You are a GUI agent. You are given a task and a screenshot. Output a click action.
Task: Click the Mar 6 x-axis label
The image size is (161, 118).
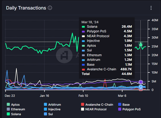pyautogui.click(x=122, y=96)
